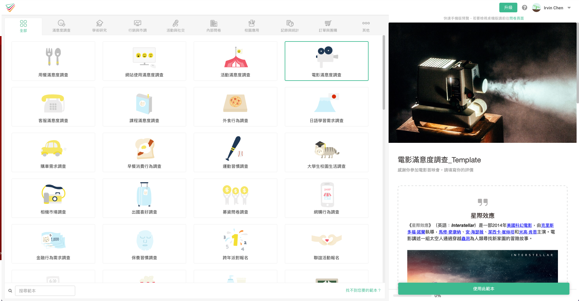
Task: Select the 外食行為調查 pizza template
Action: click(x=235, y=106)
